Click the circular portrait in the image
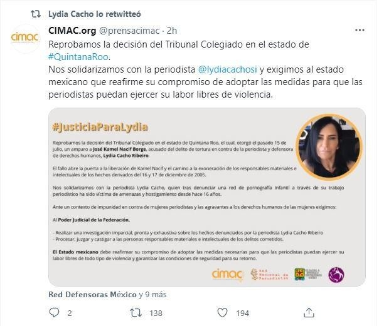The width and height of the screenshot is (379, 326). [x=329, y=147]
